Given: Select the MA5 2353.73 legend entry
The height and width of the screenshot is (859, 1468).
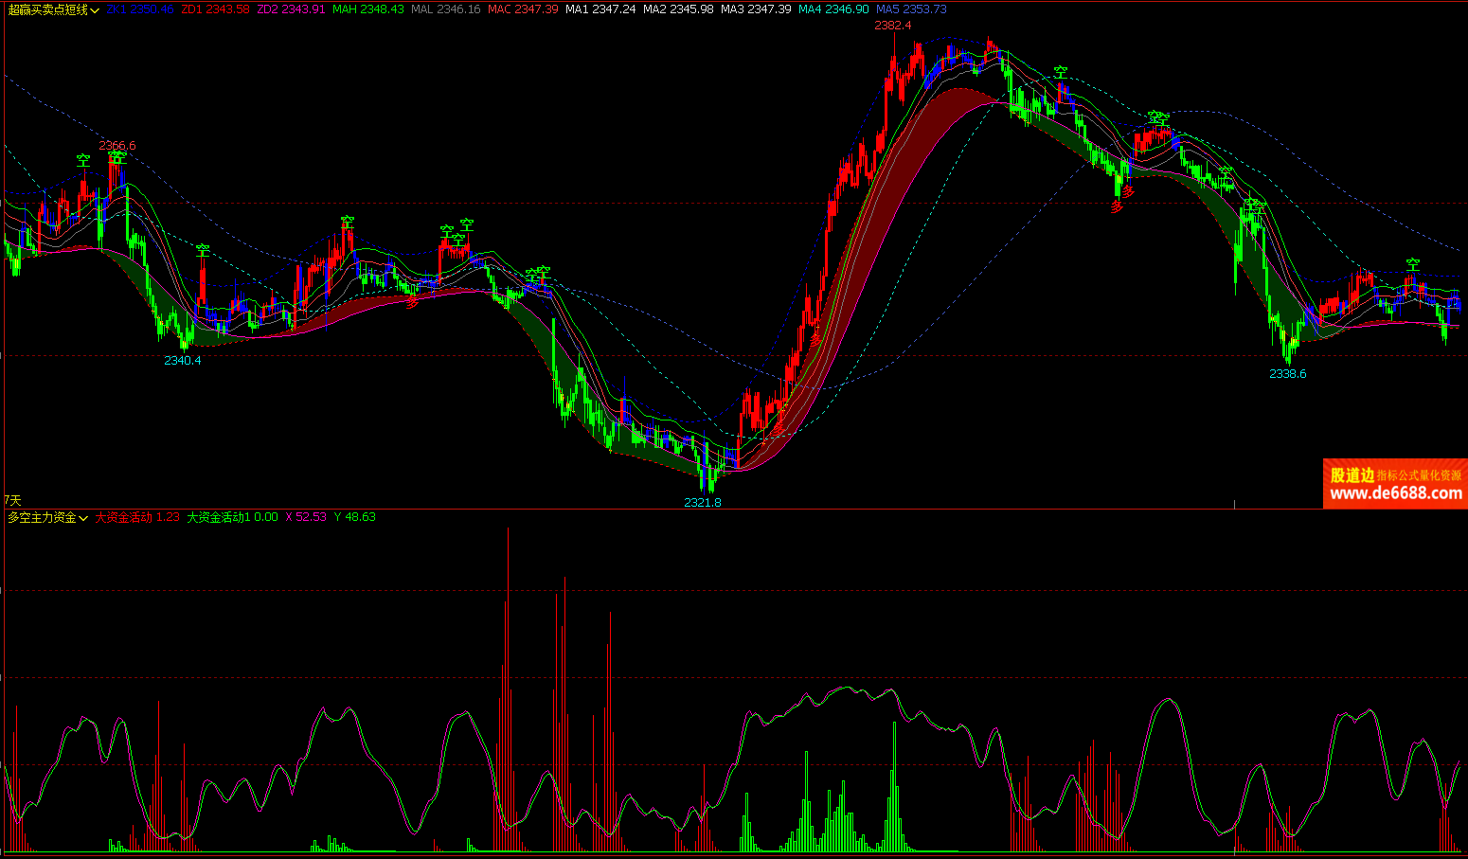Looking at the screenshot, I should click(x=911, y=9).
